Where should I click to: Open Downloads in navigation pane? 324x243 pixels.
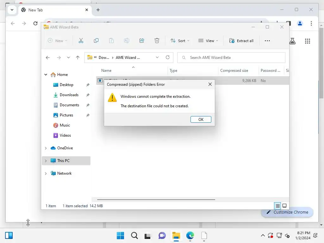tap(69, 95)
